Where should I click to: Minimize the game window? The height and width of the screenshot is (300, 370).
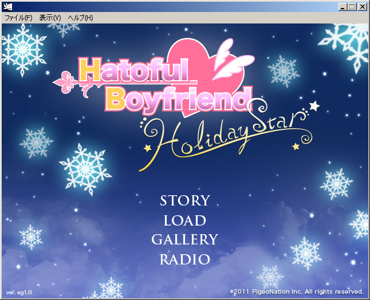click(342, 6)
